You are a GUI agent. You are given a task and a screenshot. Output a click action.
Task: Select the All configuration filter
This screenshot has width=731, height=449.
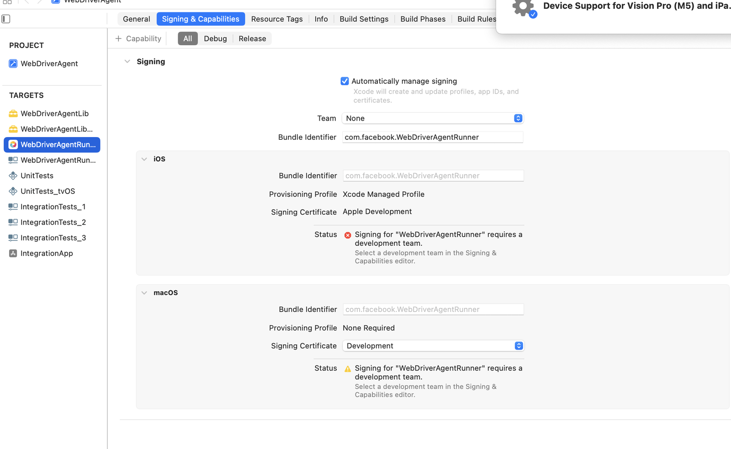(x=188, y=38)
